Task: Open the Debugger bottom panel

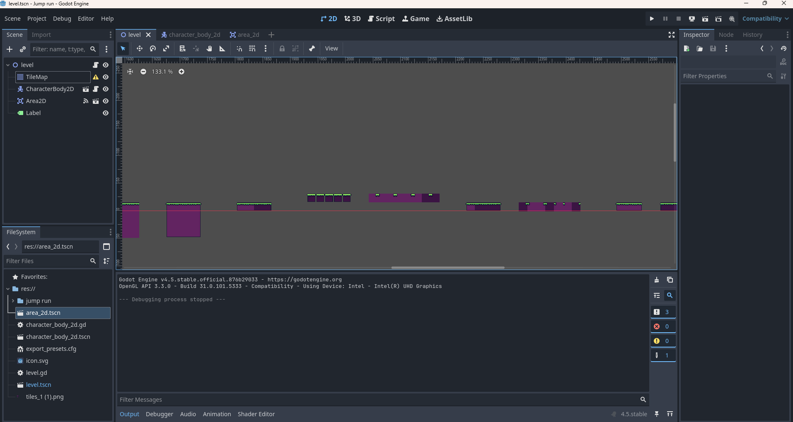Action: pos(160,414)
